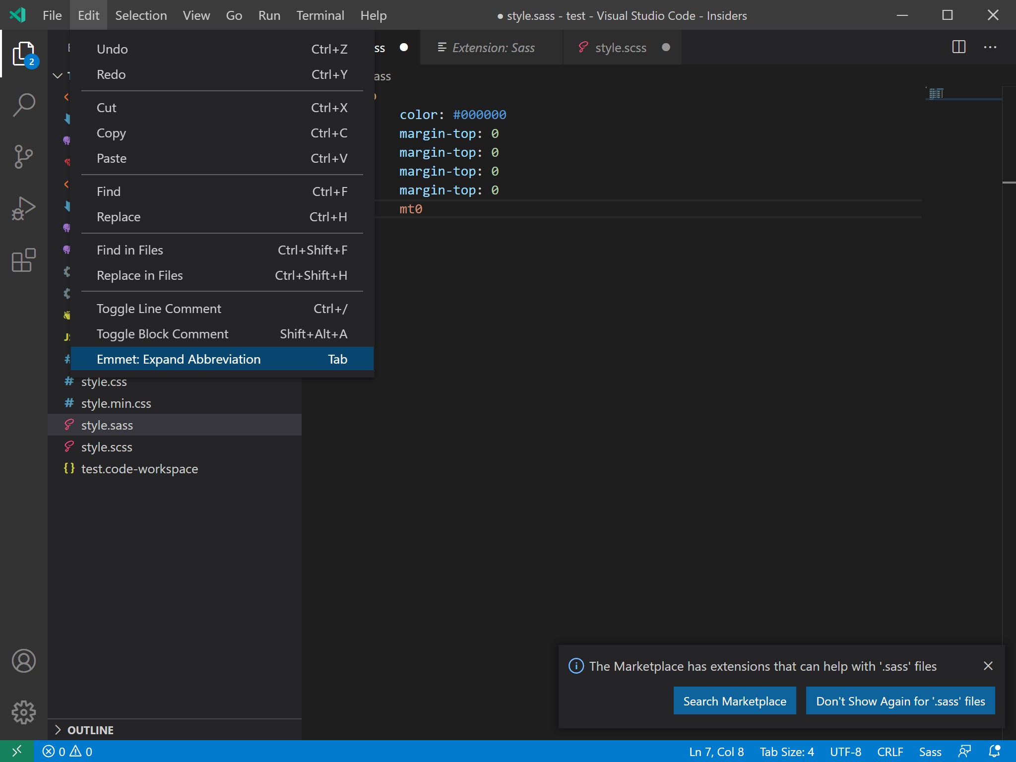Click the remote connection indicator bottom-left
The height and width of the screenshot is (762, 1016).
tap(16, 751)
